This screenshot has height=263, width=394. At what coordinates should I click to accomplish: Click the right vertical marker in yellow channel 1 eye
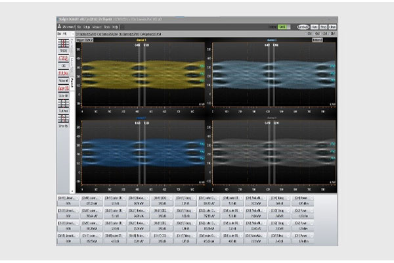click(144, 76)
